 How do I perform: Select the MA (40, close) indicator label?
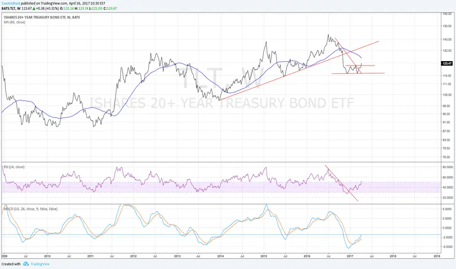point(15,22)
